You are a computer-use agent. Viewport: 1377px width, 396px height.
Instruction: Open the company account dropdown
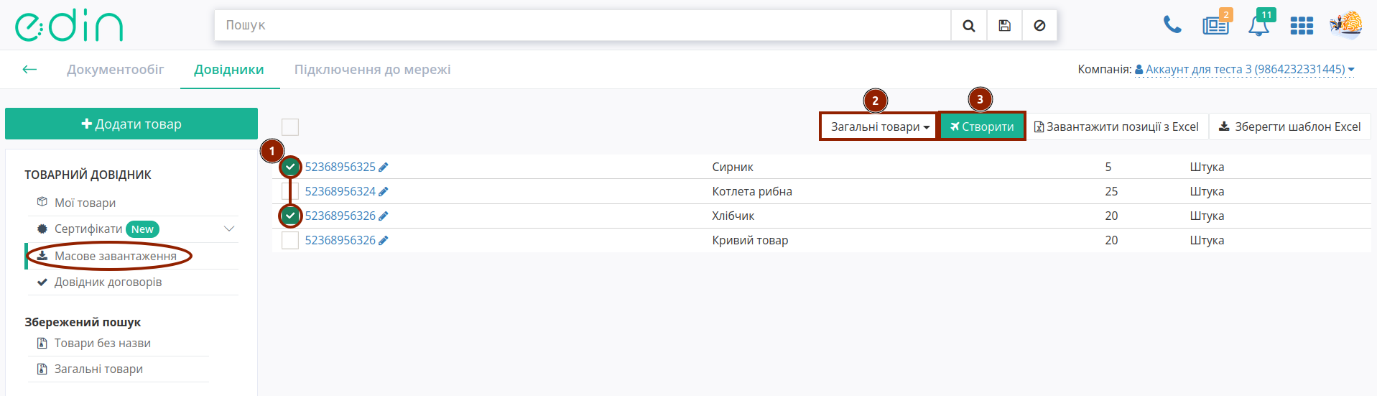[x=1244, y=69]
